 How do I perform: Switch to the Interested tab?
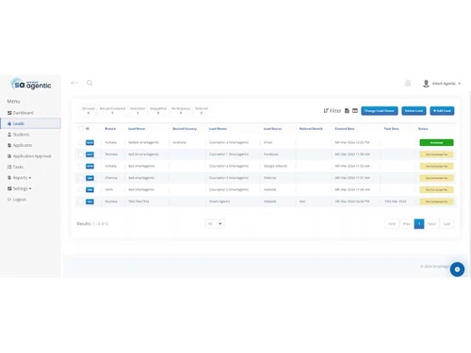138,110
